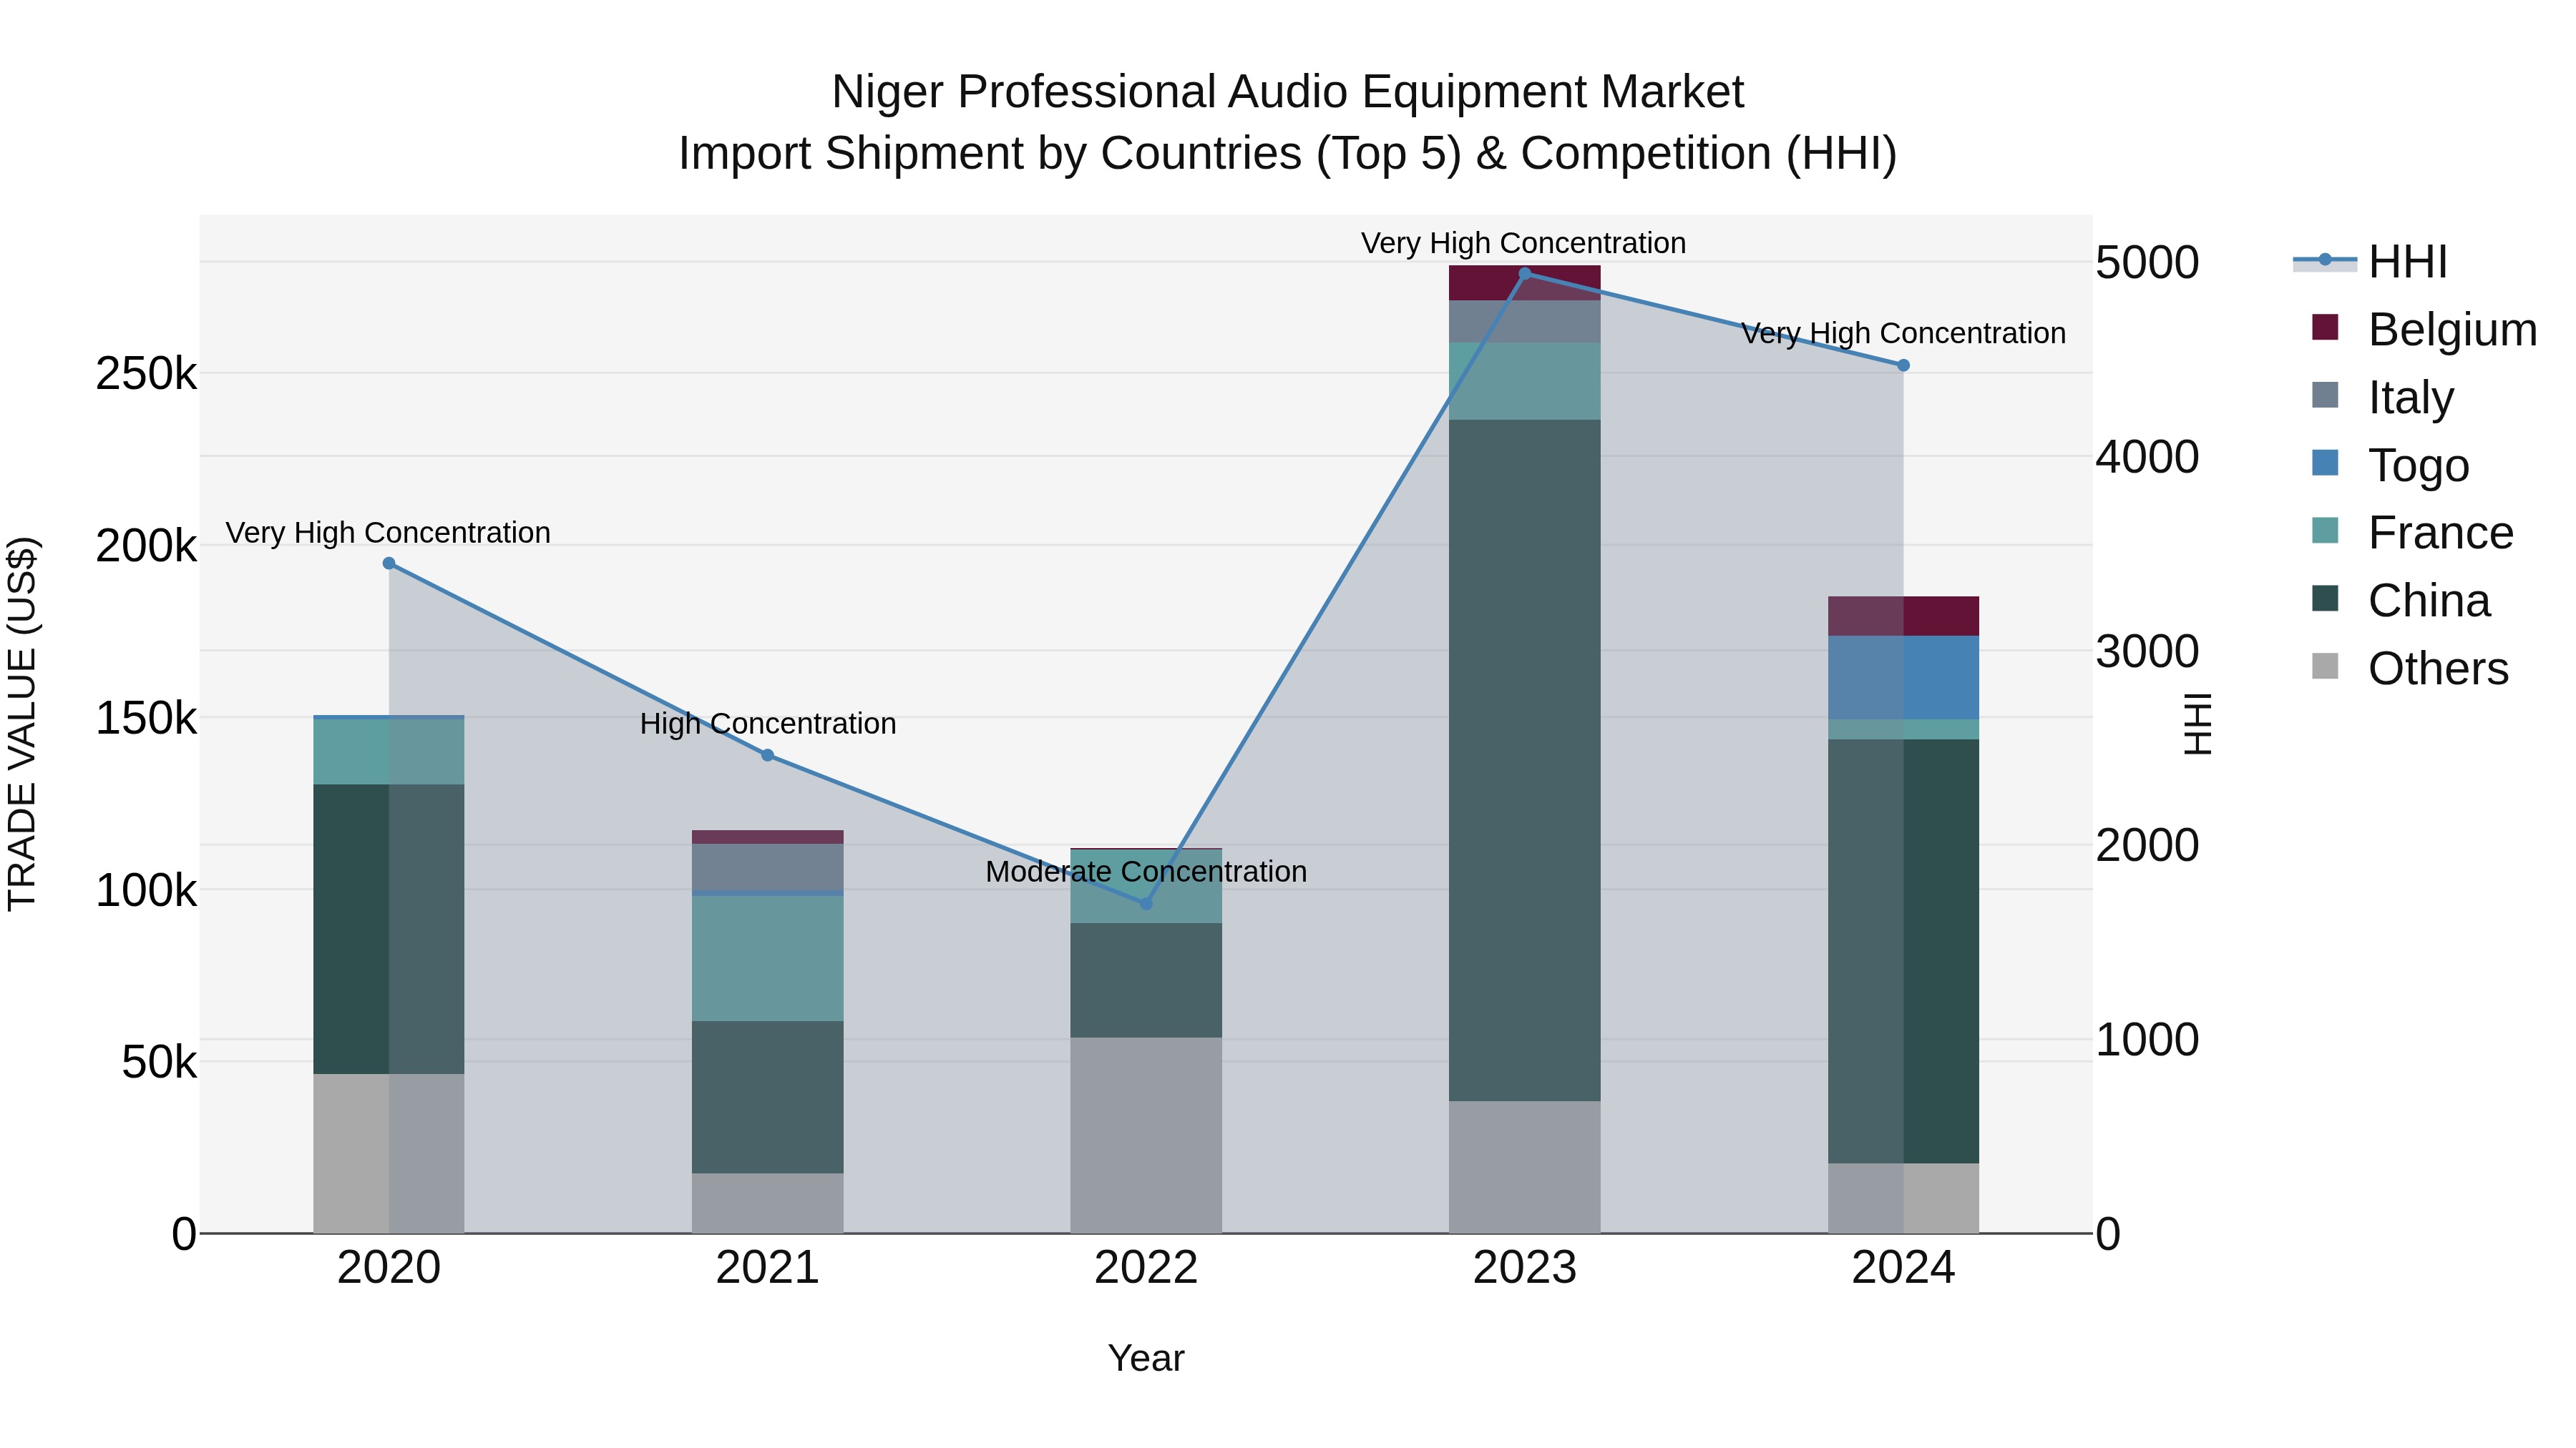Click the 2022 x-axis tick label
Screen dimensions: 2576x1448
tap(1146, 1268)
